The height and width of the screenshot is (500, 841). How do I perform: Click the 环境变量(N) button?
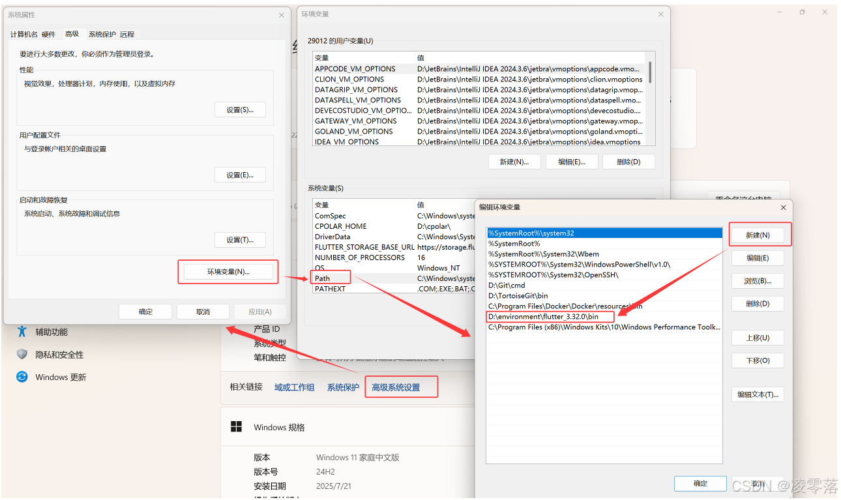228,272
